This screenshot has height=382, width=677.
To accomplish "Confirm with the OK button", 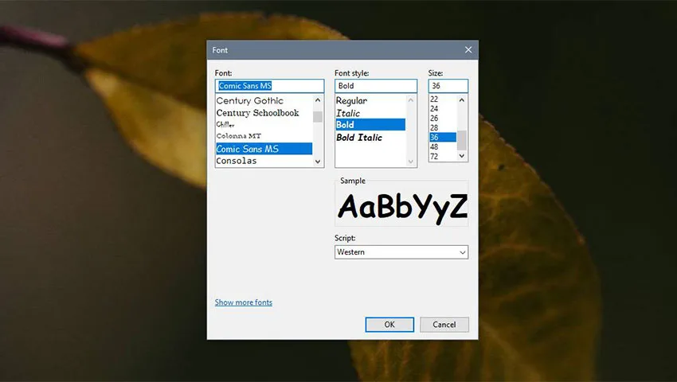I will click(389, 325).
